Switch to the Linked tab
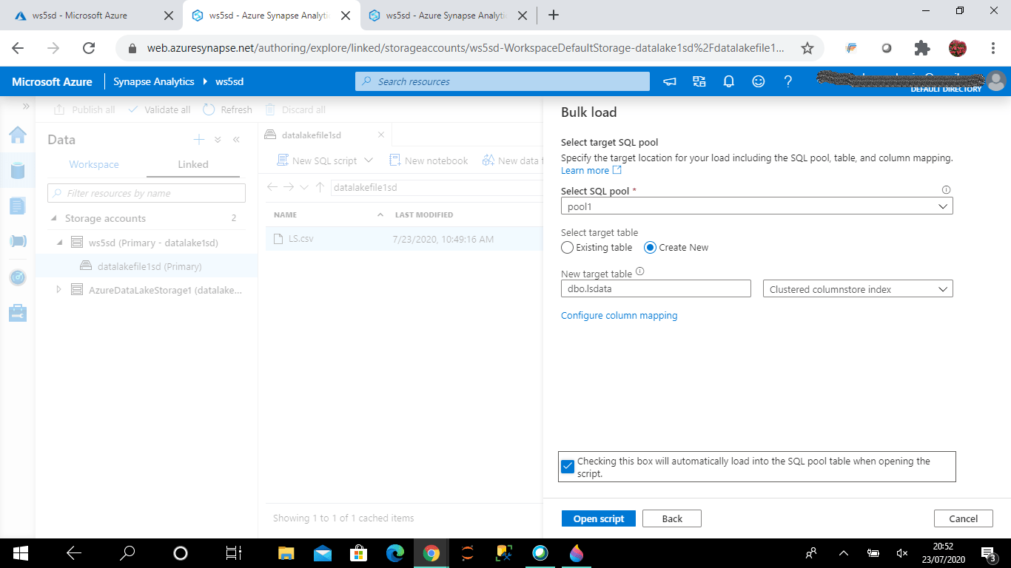The image size is (1011, 568). coord(193,164)
